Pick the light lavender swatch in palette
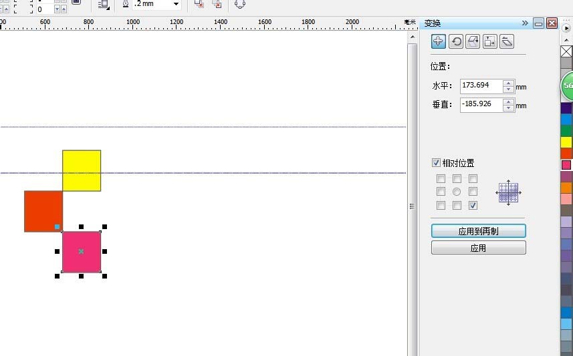This screenshot has width=573, height=356. pyautogui.click(x=566, y=221)
